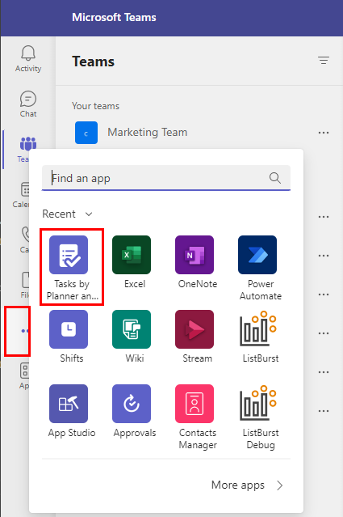The width and height of the screenshot is (343, 517).
Task: Open the Wiki app
Action: point(132,337)
